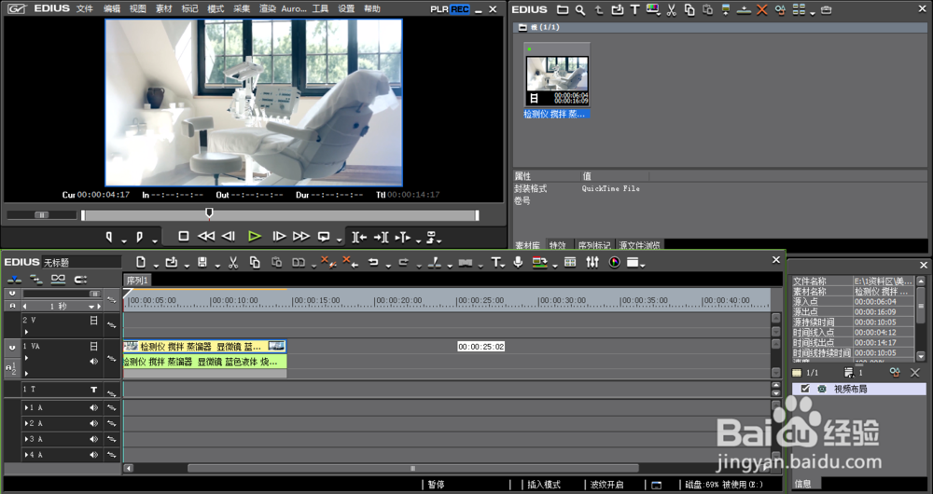The width and height of the screenshot is (933, 494).
Task: Open the audio mixer icon
Action: coord(592,262)
